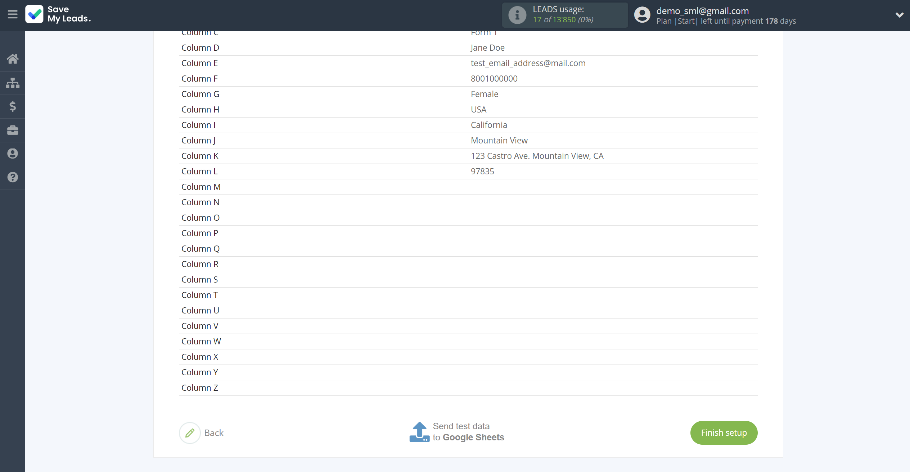Open the help question mark icon
Screen dimensions: 910x472
click(x=13, y=177)
